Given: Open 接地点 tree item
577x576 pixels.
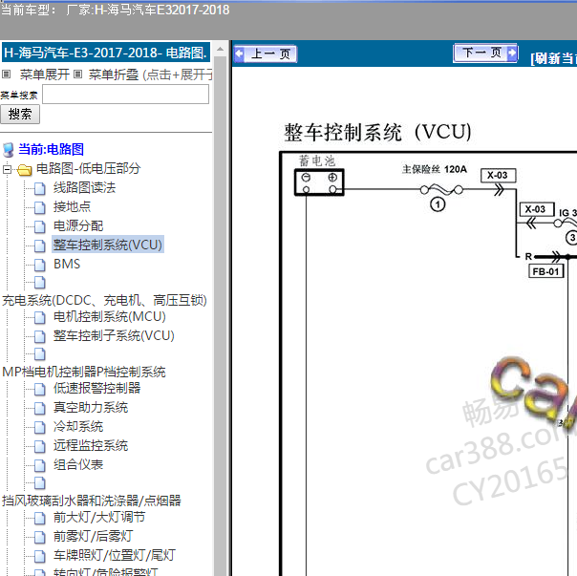Looking at the screenshot, I should pos(72,207).
